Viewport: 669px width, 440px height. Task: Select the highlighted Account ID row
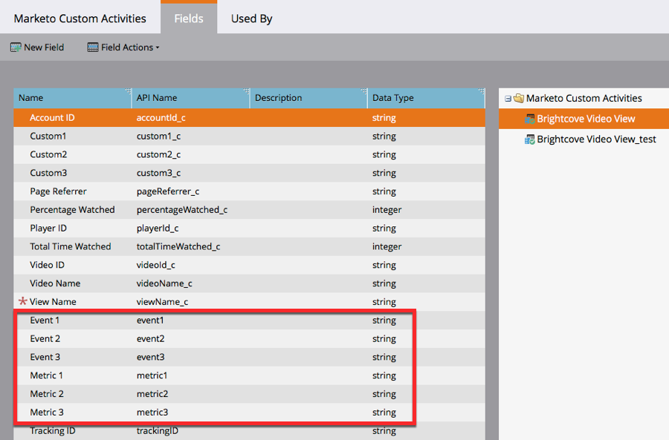tap(149, 116)
